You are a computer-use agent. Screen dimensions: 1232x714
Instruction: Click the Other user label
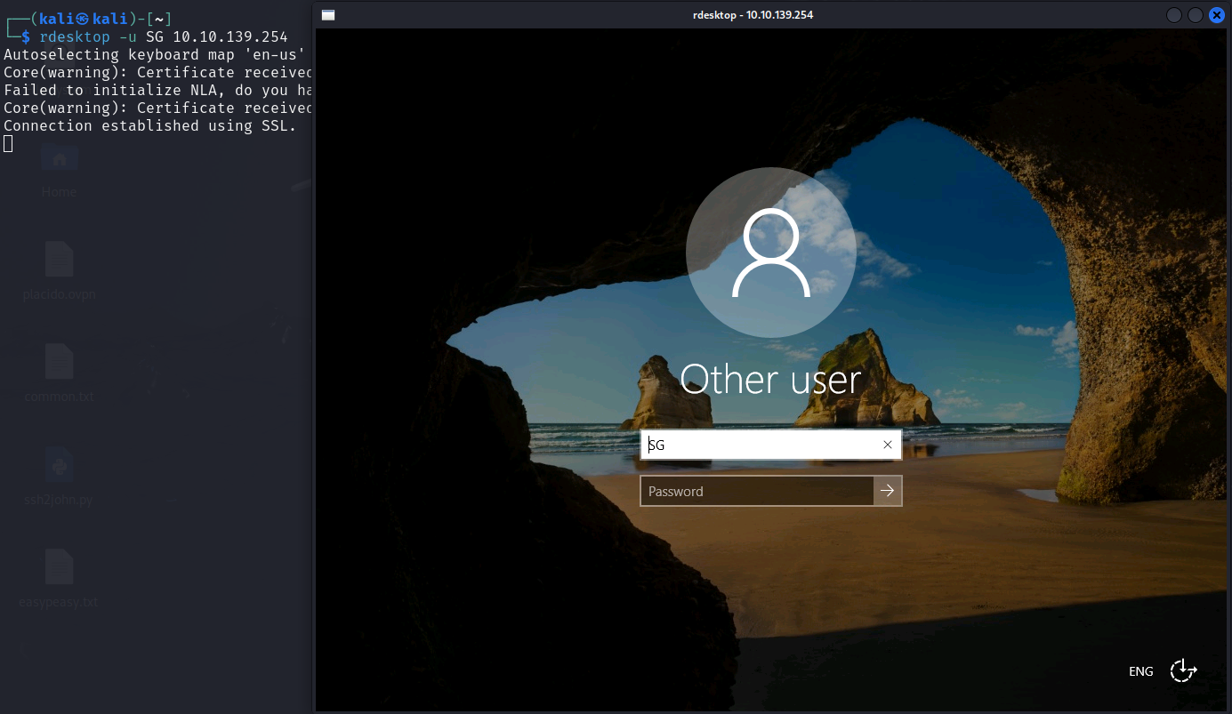click(x=770, y=380)
